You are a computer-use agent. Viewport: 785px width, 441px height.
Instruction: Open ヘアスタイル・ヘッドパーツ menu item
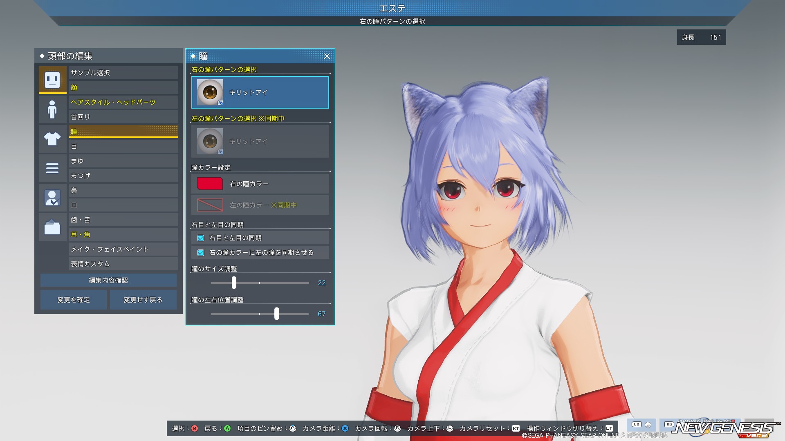click(x=123, y=102)
